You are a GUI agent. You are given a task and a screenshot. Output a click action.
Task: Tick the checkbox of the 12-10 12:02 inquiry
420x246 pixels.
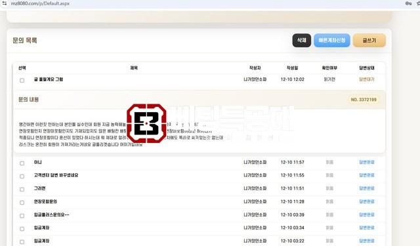[x=22, y=80]
